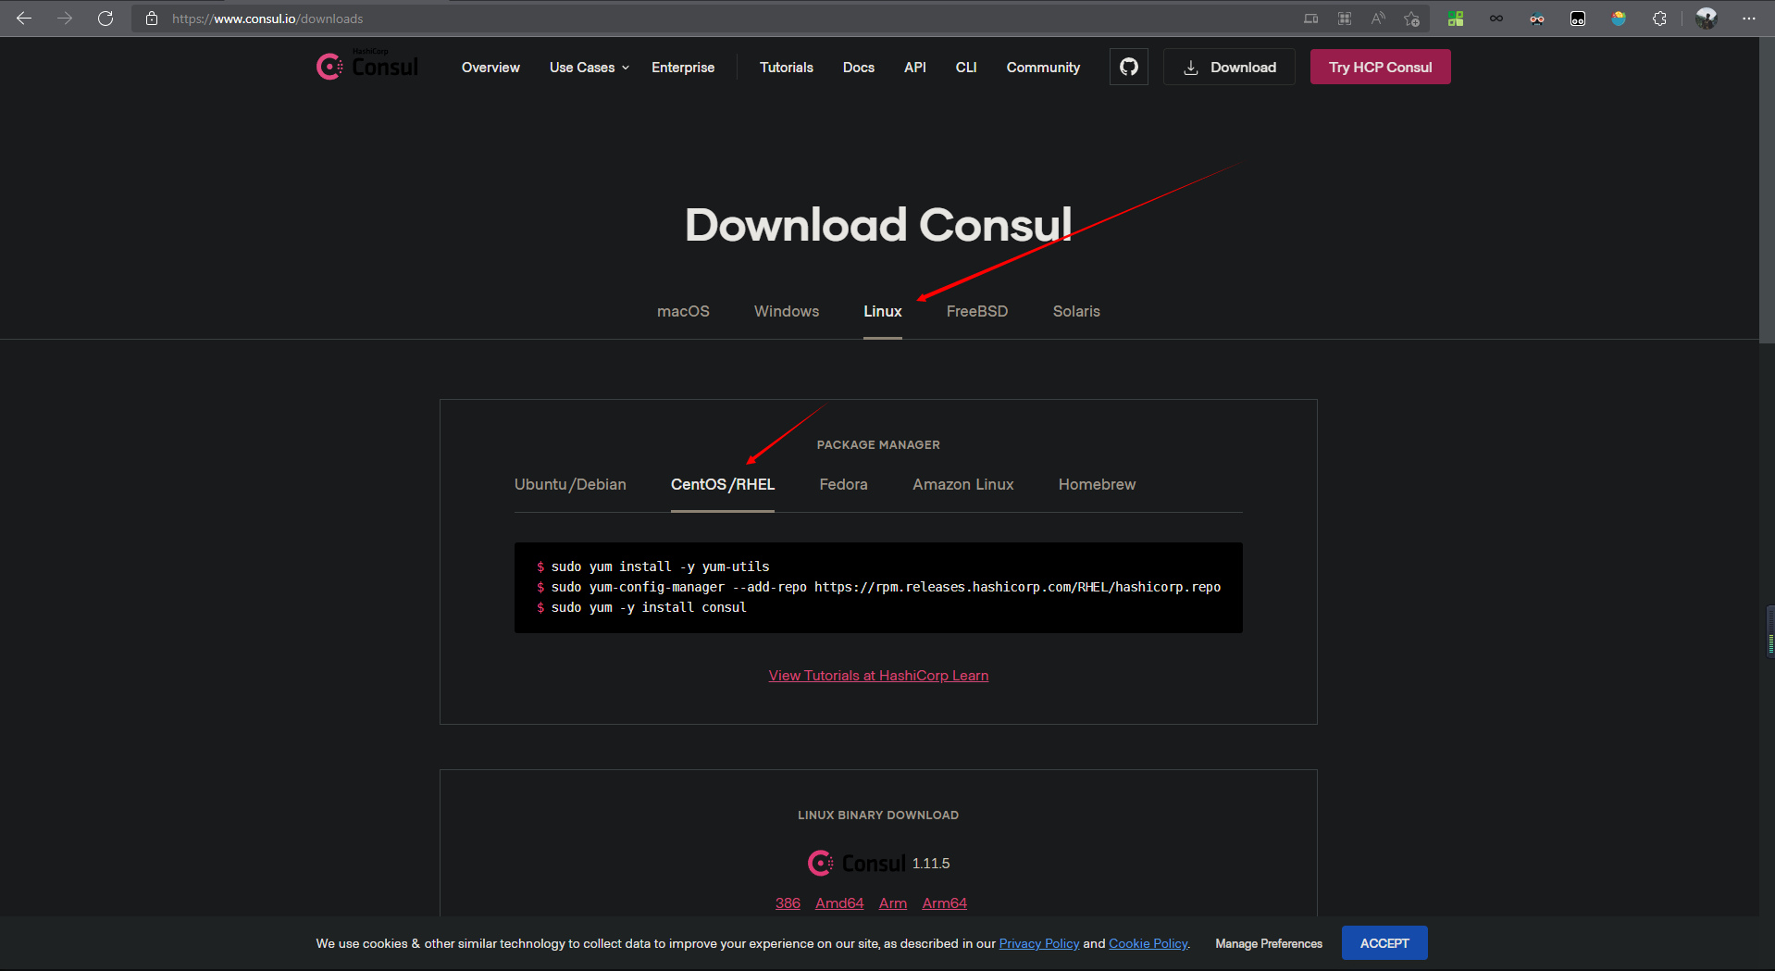
Task: Click the Consul logo in the header
Action: coord(367,66)
